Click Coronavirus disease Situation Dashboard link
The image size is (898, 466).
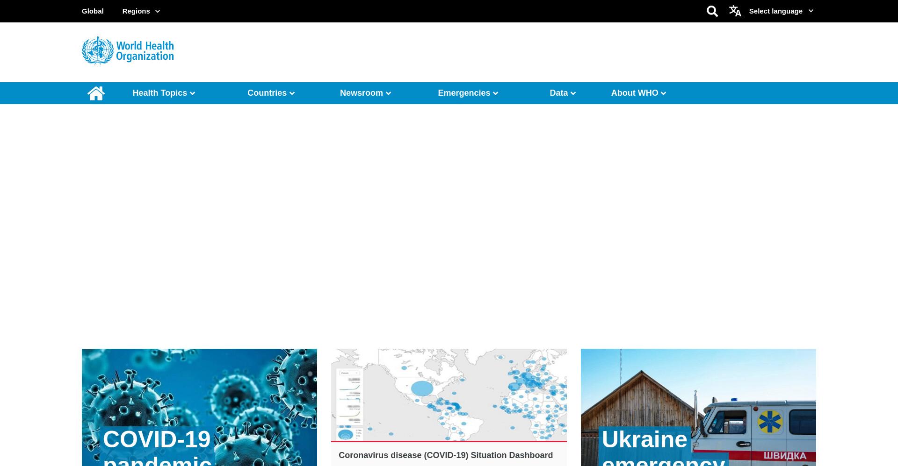(446, 455)
